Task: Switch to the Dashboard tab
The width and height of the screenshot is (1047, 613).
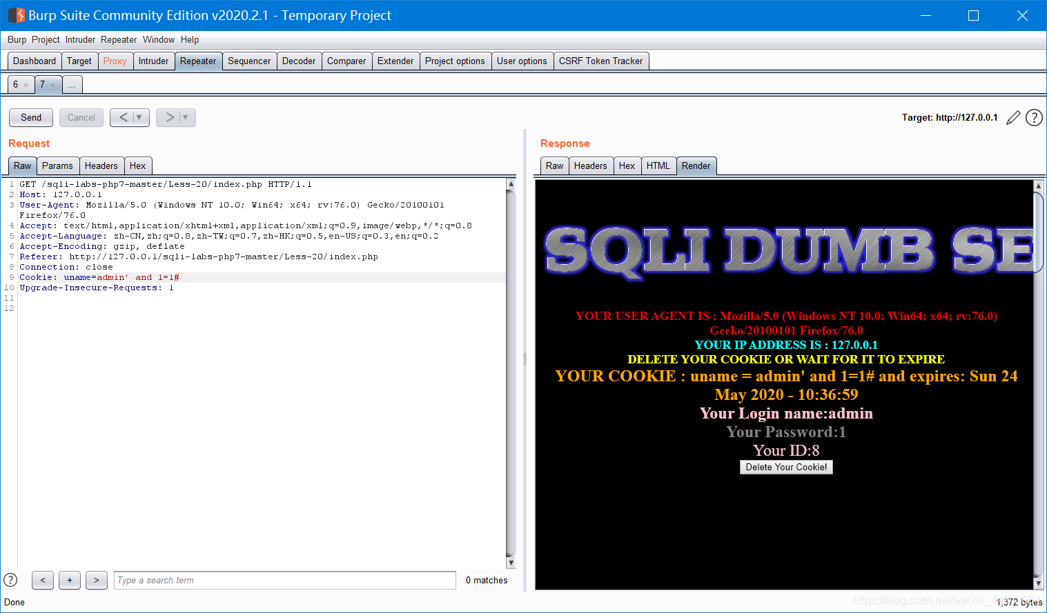Action: [35, 61]
